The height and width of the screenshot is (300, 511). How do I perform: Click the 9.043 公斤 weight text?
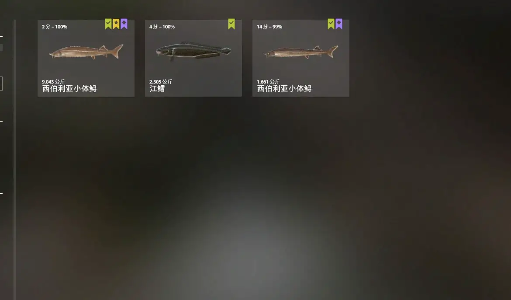pos(53,82)
